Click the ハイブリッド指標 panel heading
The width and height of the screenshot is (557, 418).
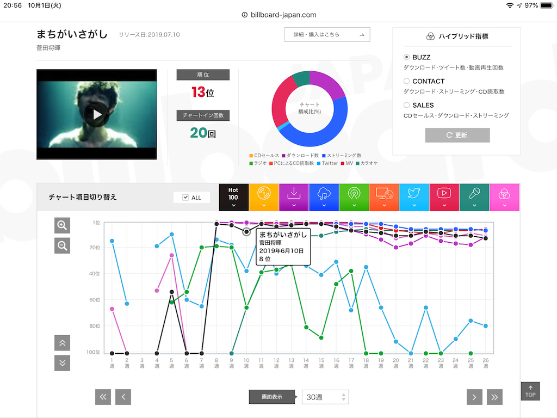click(x=457, y=36)
